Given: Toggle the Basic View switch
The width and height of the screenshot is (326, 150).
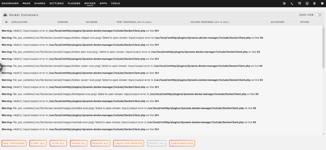Looking at the screenshot, I should tap(318, 15).
